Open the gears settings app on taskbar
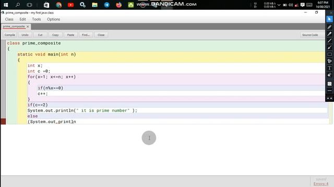This screenshot has height=187, width=334. [x=82, y=5]
